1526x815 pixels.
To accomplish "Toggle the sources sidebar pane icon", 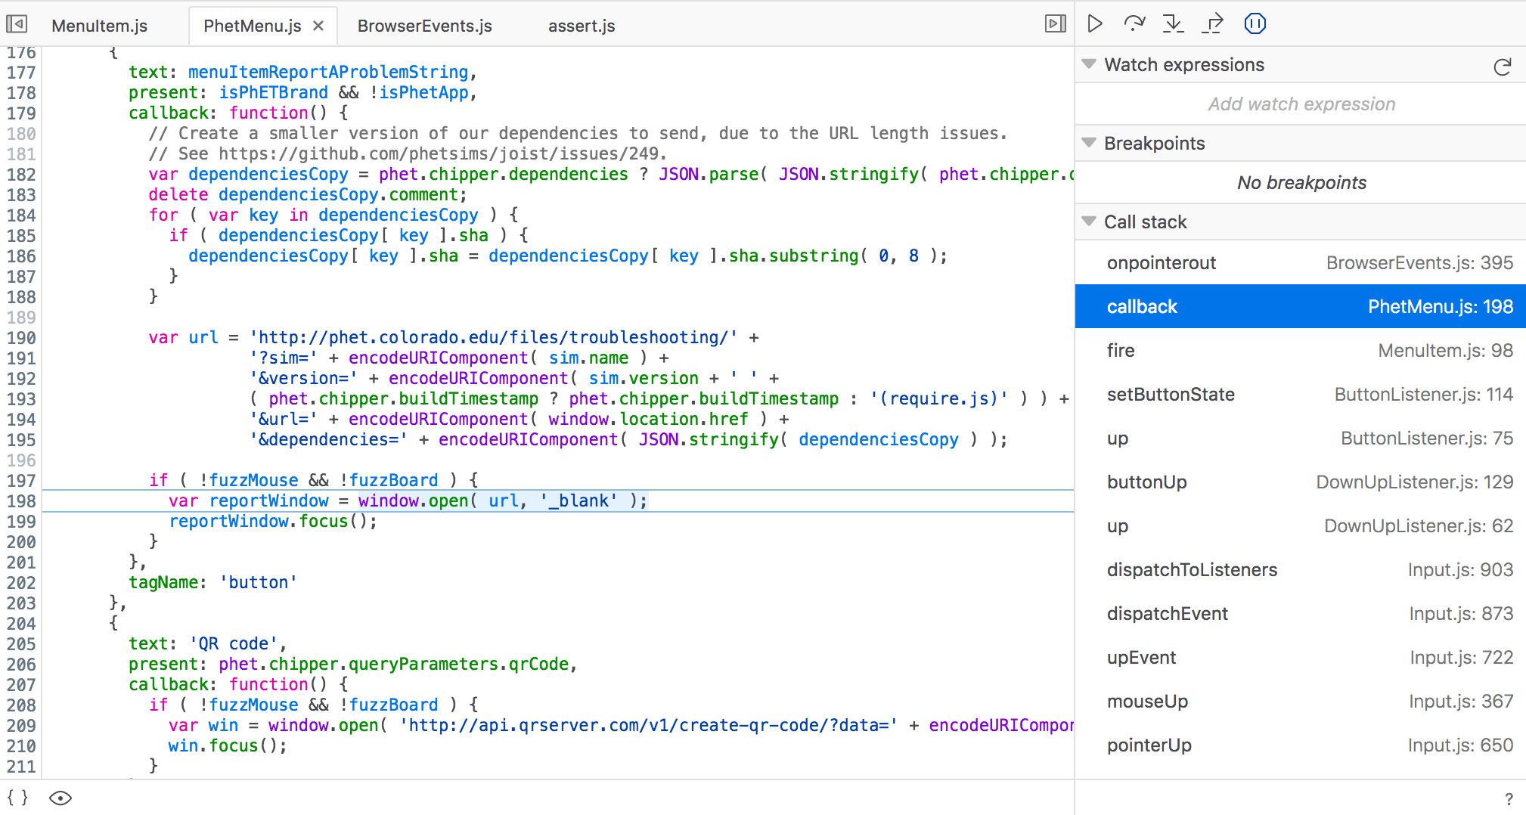I will (17, 24).
